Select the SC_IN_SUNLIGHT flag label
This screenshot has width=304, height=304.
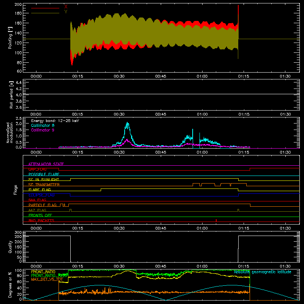pyautogui.click(x=44, y=179)
